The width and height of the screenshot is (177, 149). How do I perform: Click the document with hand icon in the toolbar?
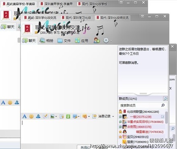click(62, 116)
